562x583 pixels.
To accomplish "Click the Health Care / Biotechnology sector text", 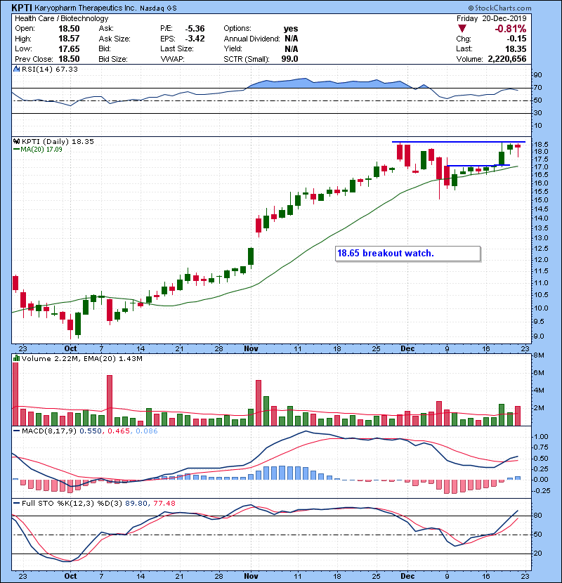I will pos(61,18).
